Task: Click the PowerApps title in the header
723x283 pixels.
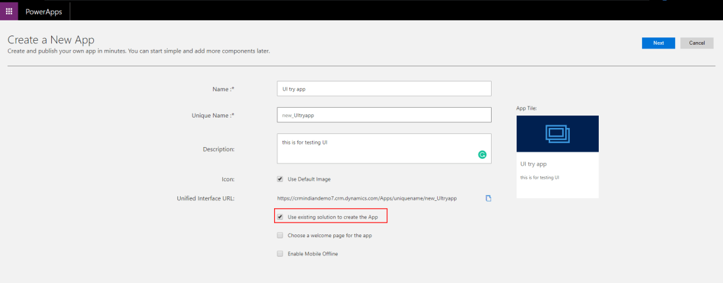Action: tap(43, 11)
